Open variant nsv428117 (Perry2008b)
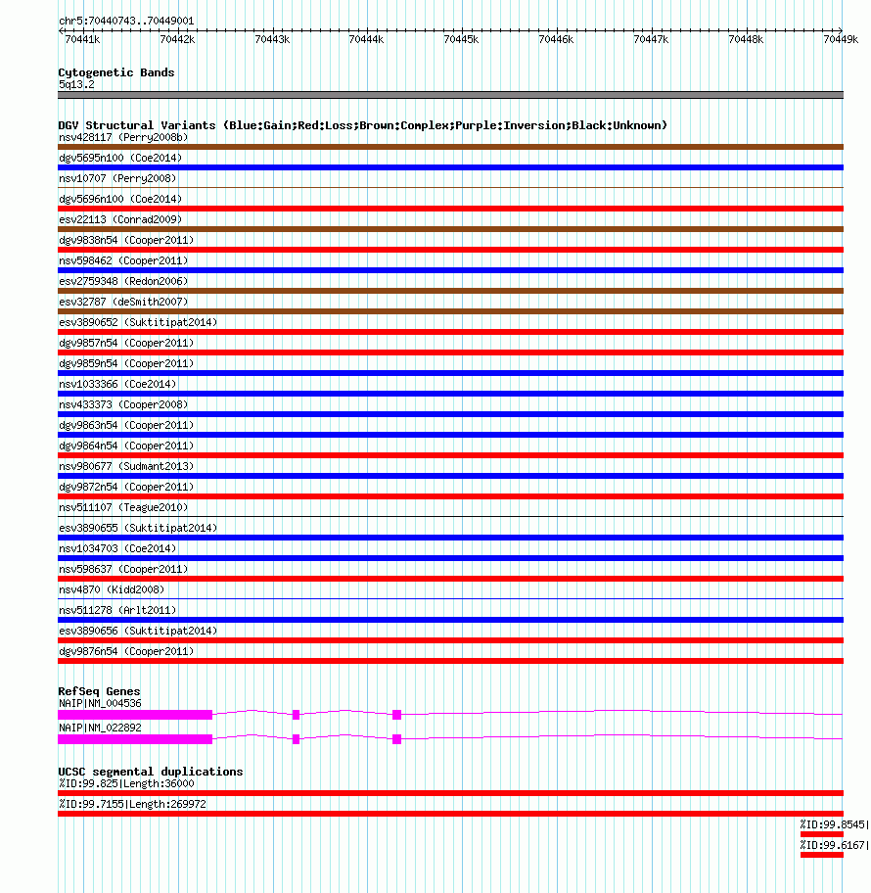The image size is (871, 893). coord(123,137)
